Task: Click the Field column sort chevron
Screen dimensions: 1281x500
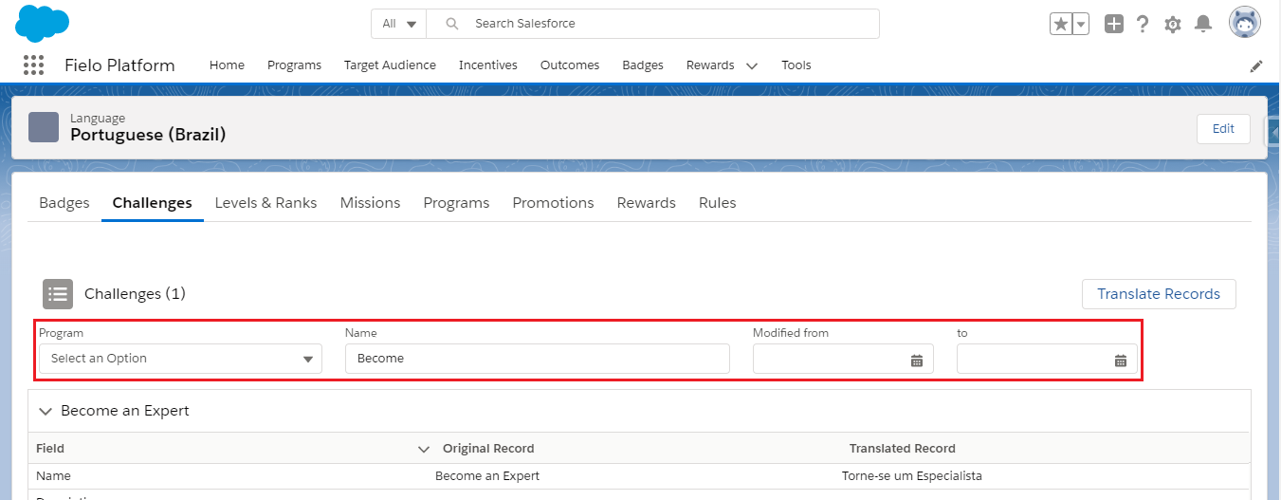Action: click(424, 449)
